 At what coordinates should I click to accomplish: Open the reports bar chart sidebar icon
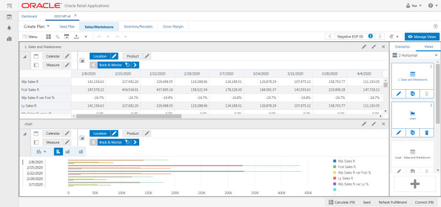(9, 39)
